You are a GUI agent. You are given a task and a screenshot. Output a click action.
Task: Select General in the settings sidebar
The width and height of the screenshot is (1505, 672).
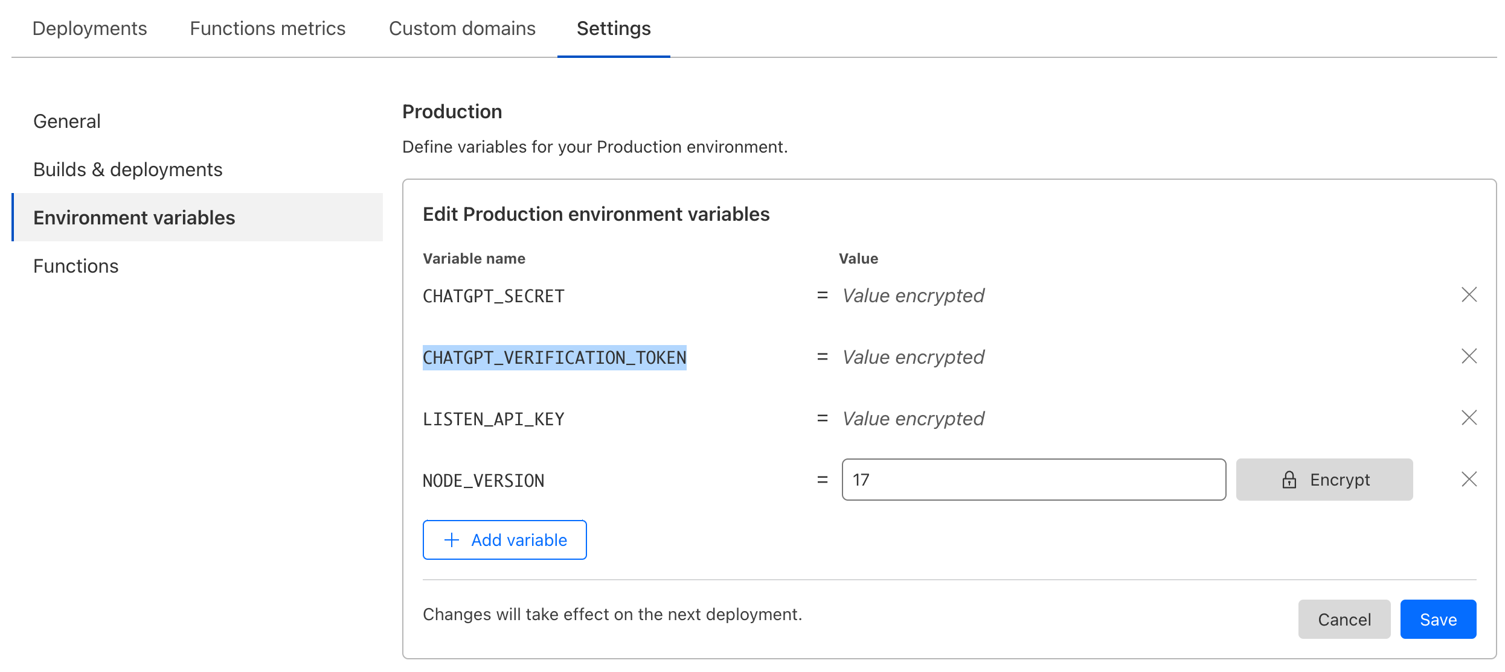tap(66, 121)
